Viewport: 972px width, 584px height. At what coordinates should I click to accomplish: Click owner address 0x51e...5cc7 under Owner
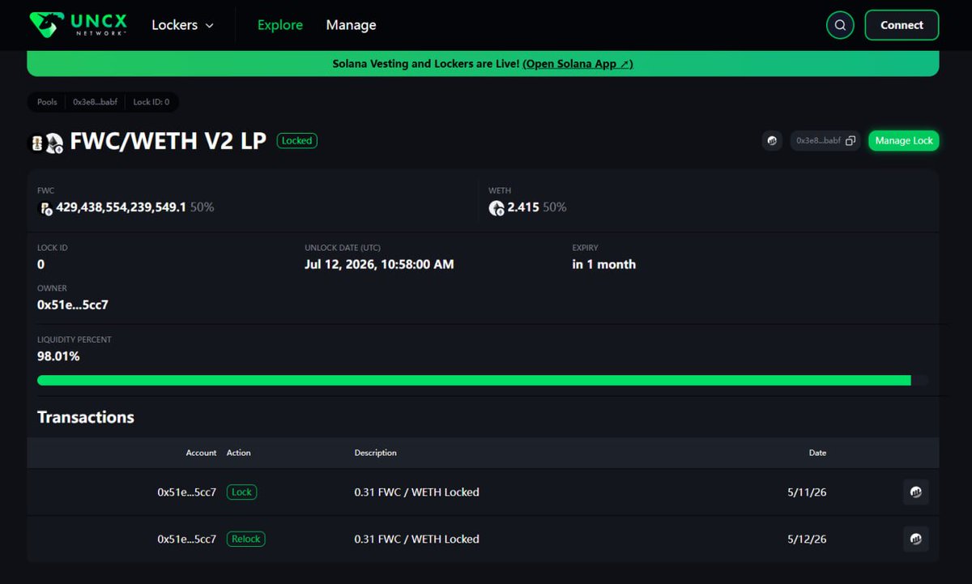click(73, 305)
